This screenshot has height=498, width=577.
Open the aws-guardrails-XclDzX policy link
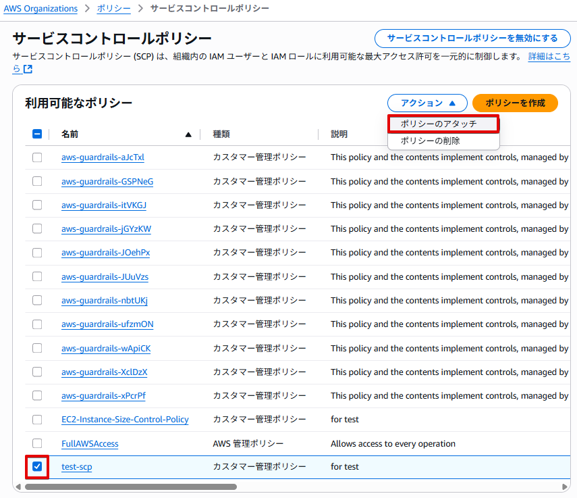click(104, 372)
